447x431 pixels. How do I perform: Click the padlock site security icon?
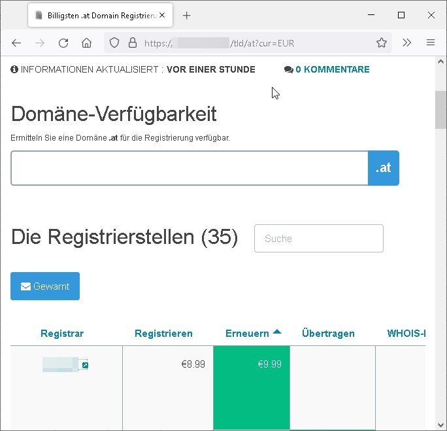133,43
